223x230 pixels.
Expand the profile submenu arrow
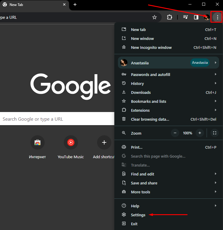[x=216, y=63]
